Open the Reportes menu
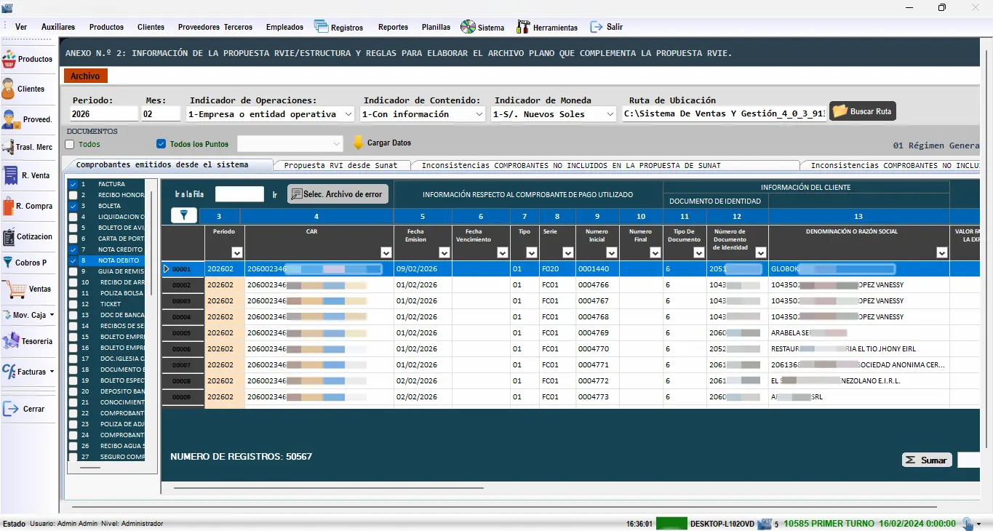The image size is (993, 531). click(x=393, y=27)
